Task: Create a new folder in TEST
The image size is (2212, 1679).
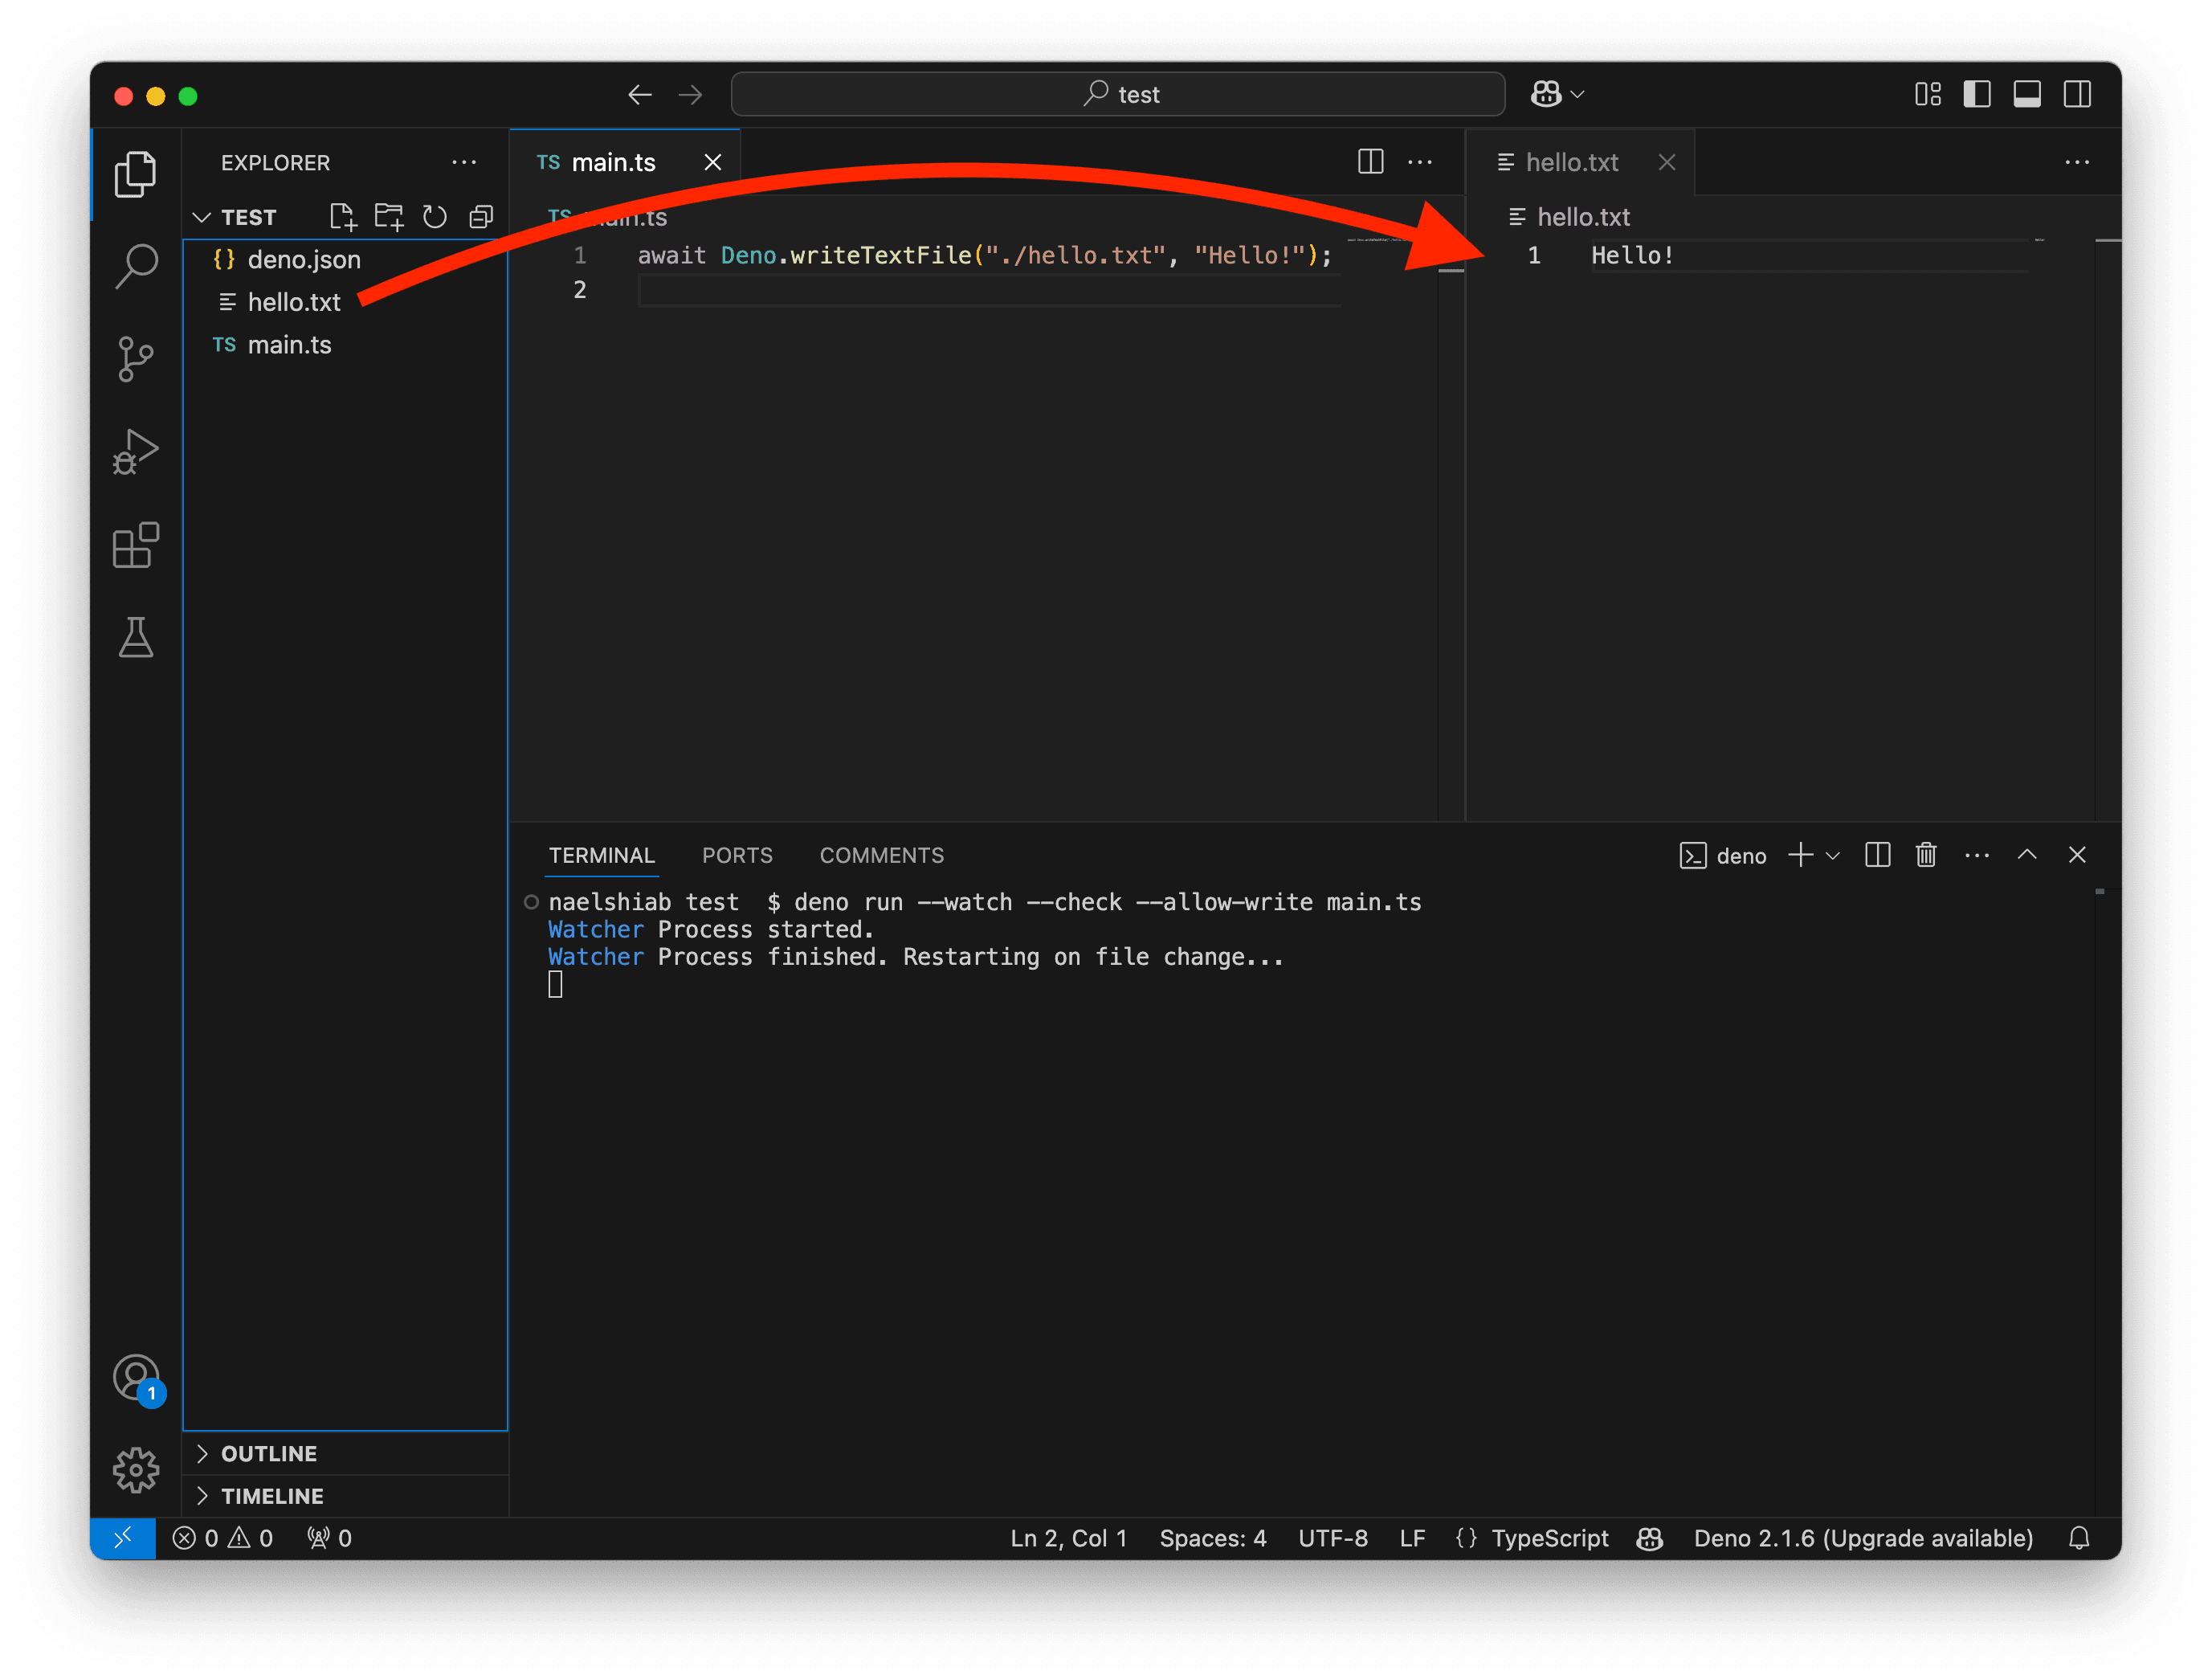Action: (388, 216)
